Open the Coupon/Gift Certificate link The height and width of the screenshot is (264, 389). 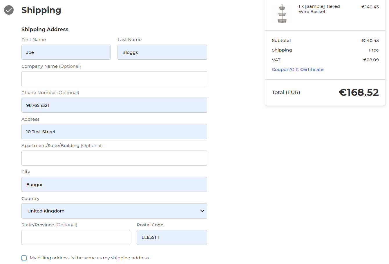[x=298, y=69]
